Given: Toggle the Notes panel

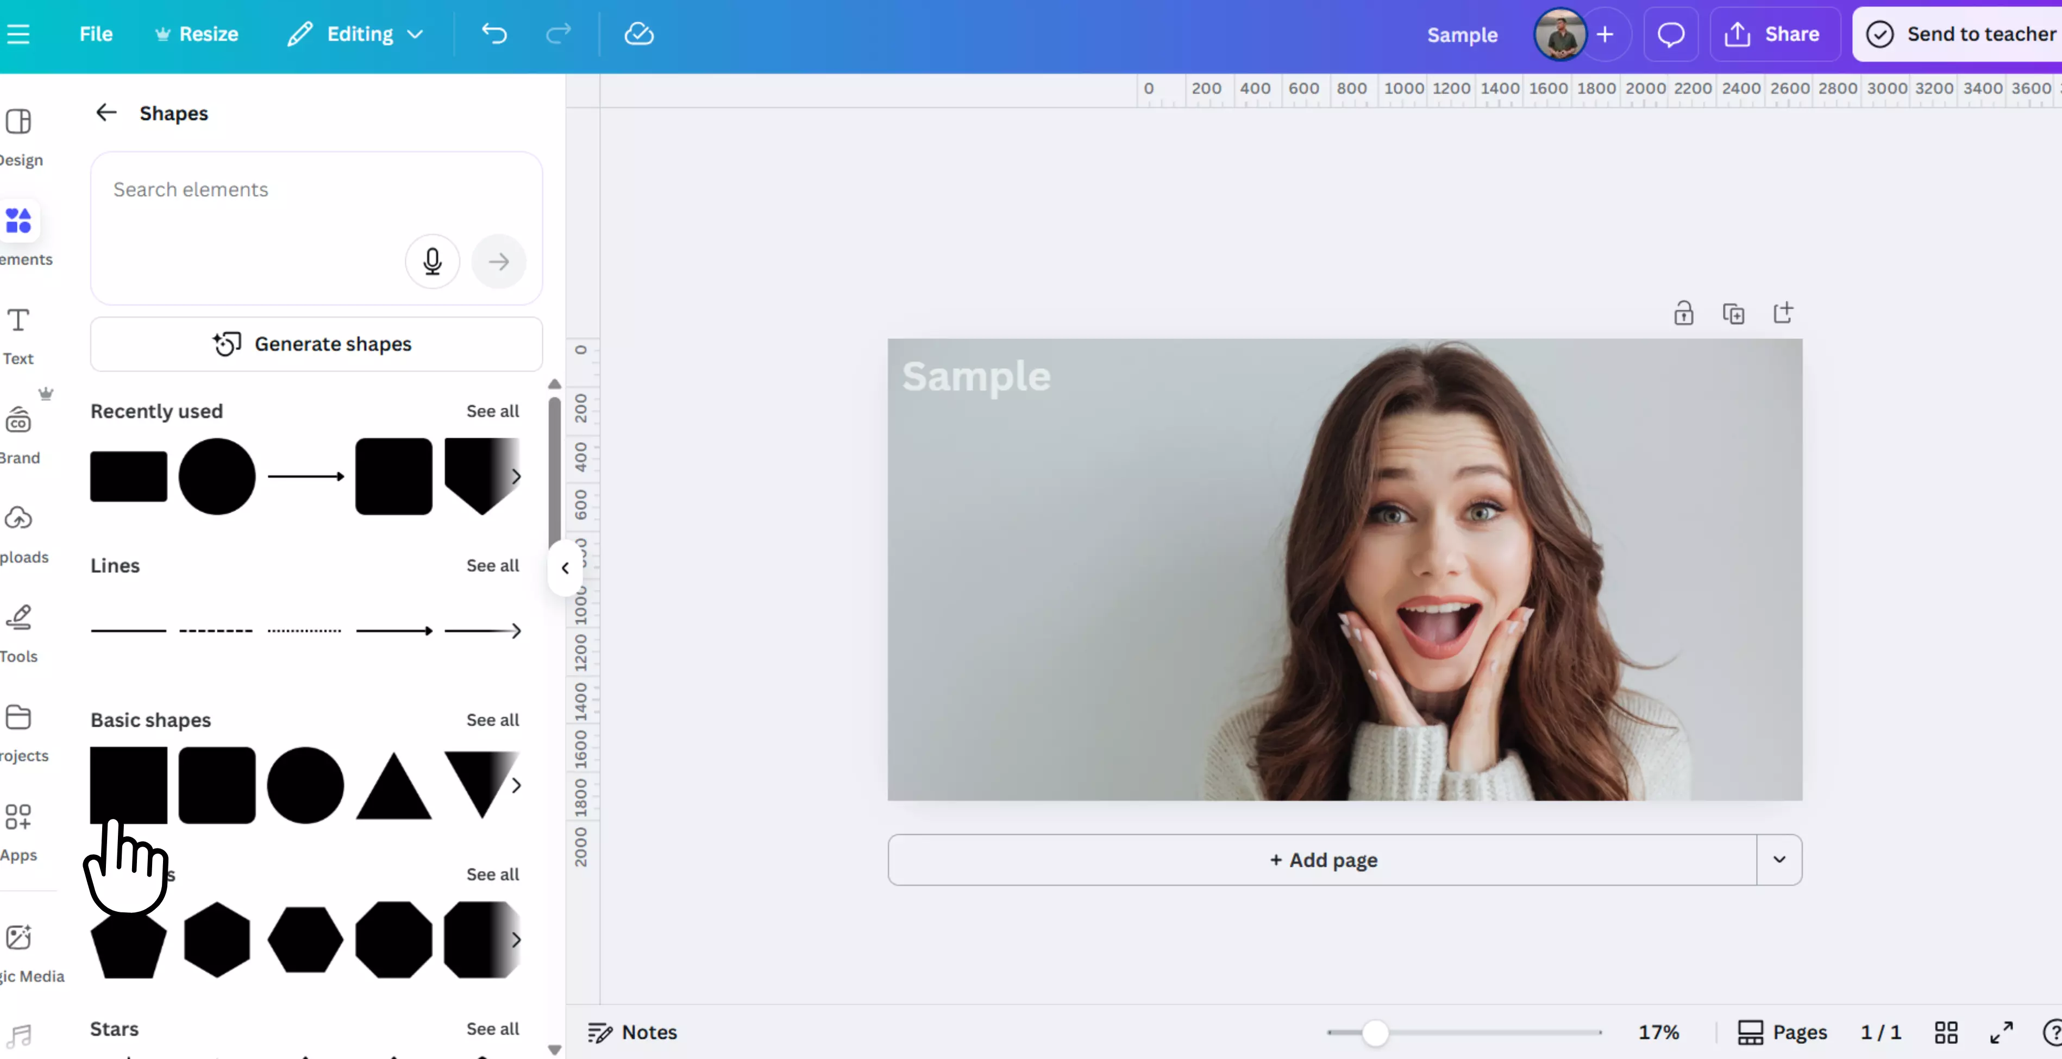Looking at the screenshot, I should [x=632, y=1032].
